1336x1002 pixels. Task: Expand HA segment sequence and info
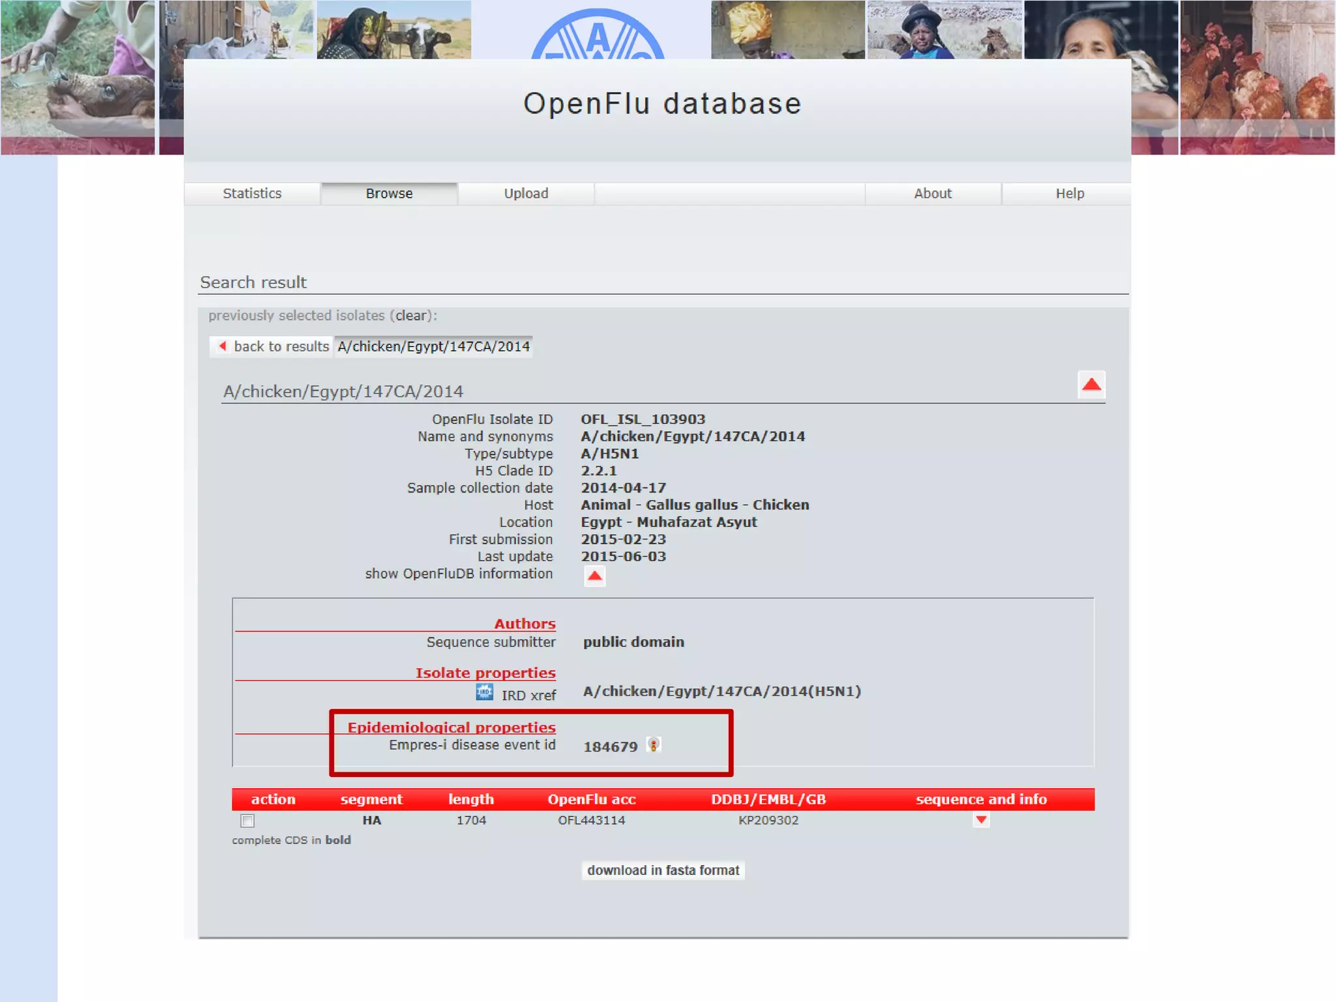point(980,820)
